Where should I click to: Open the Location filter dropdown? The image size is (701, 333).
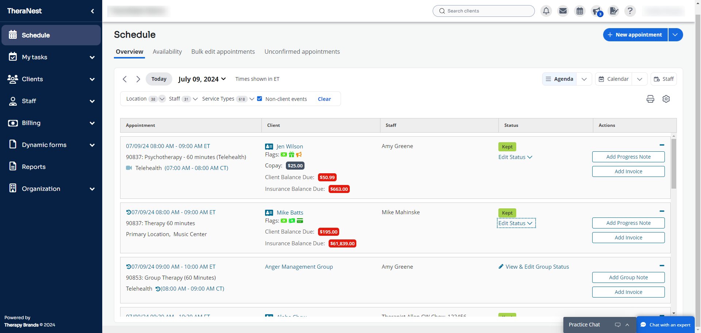point(162,99)
